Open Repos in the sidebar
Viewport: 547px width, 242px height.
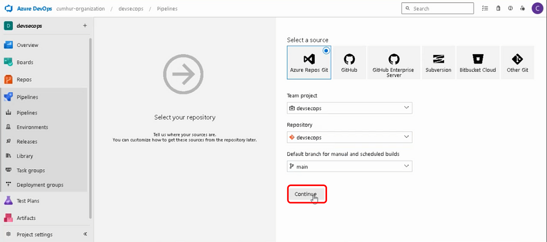tap(24, 79)
